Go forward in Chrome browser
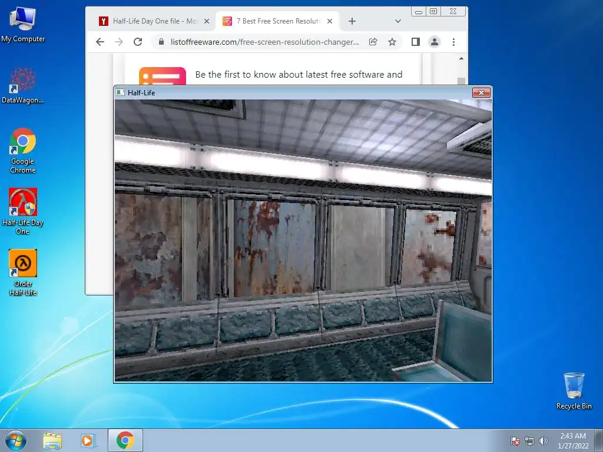Image resolution: width=603 pixels, height=452 pixels. click(119, 42)
